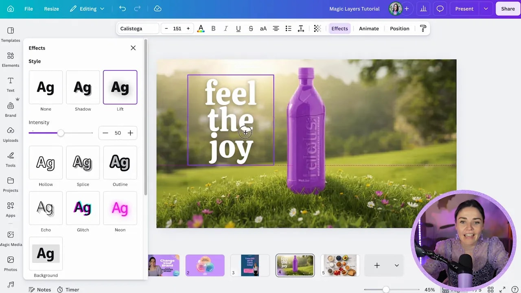The image size is (521, 293).
Task: Go to Canva home icon
Action: (11, 9)
